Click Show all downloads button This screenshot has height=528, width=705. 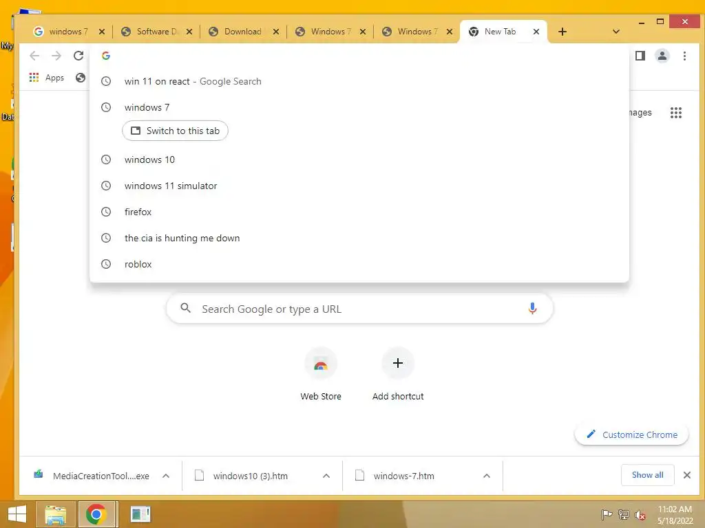(x=647, y=475)
